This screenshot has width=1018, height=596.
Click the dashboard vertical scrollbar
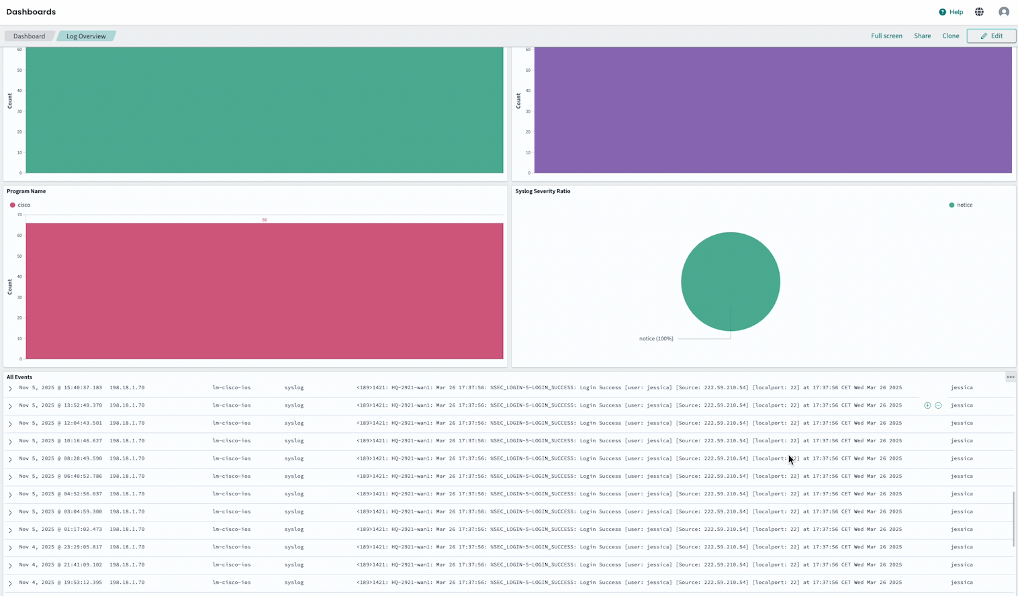pyautogui.click(x=1013, y=519)
